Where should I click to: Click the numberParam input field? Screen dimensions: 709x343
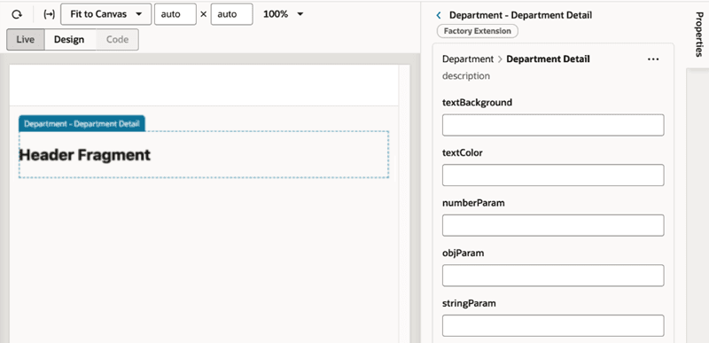(x=553, y=225)
